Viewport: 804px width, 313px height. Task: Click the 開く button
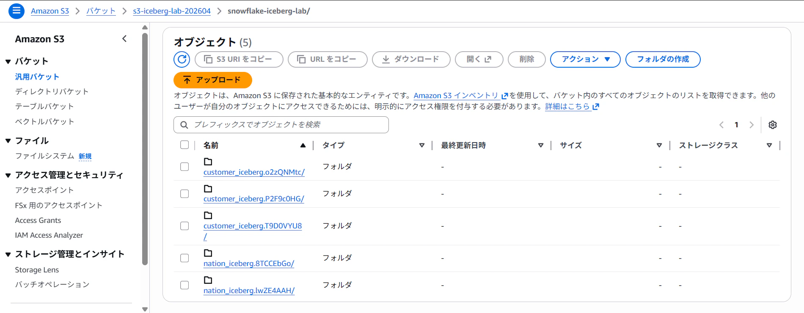click(x=479, y=59)
